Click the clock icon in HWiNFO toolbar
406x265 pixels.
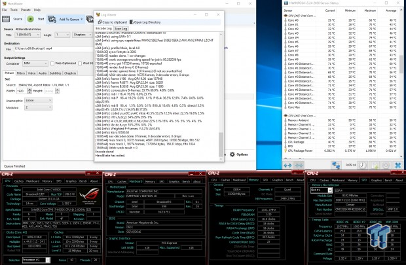click(363, 165)
